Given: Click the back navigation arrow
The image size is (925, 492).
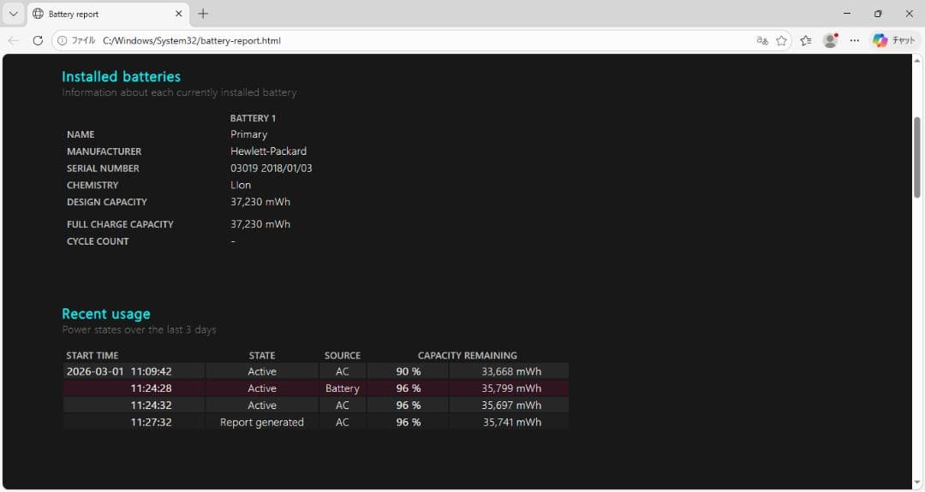Looking at the screenshot, I should (14, 40).
